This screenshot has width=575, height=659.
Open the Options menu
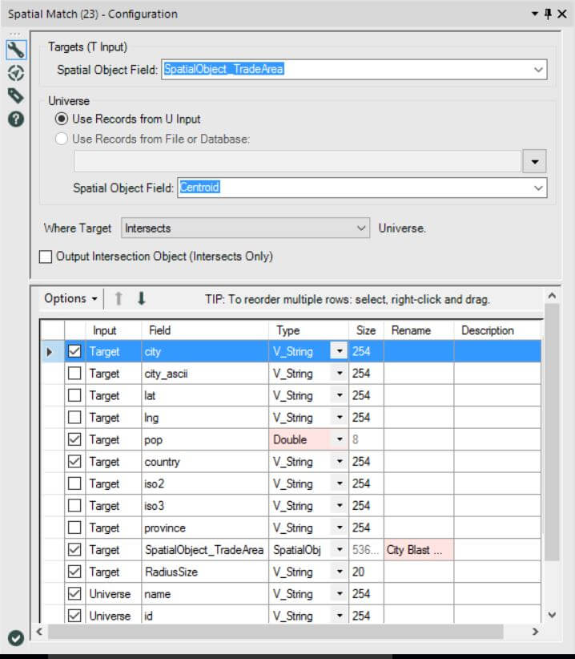click(x=70, y=299)
